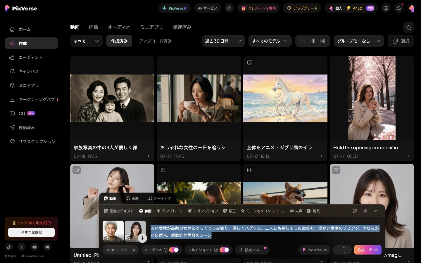
Task: Toggle the オーディオ switch off
Action: [x=174, y=250]
